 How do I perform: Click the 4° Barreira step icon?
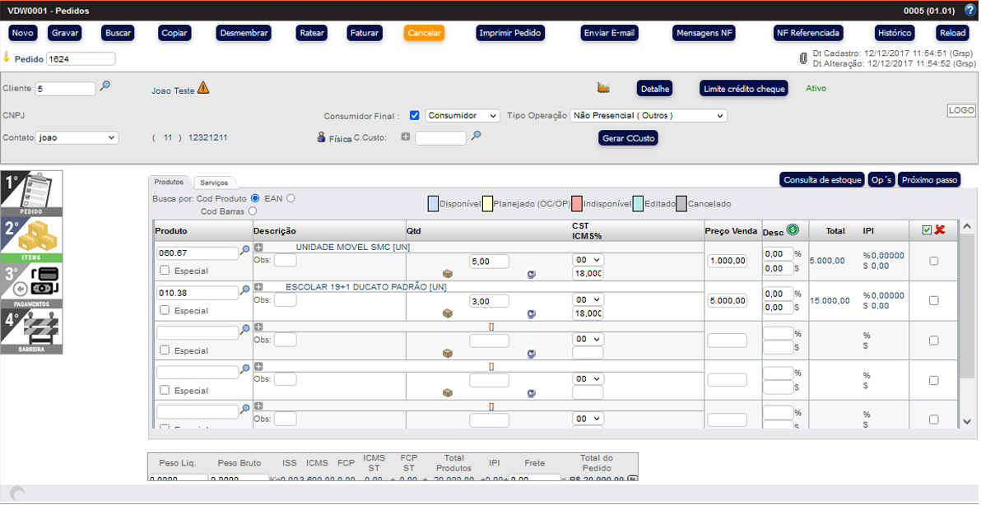pyautogui.click(x=31, y=331)
